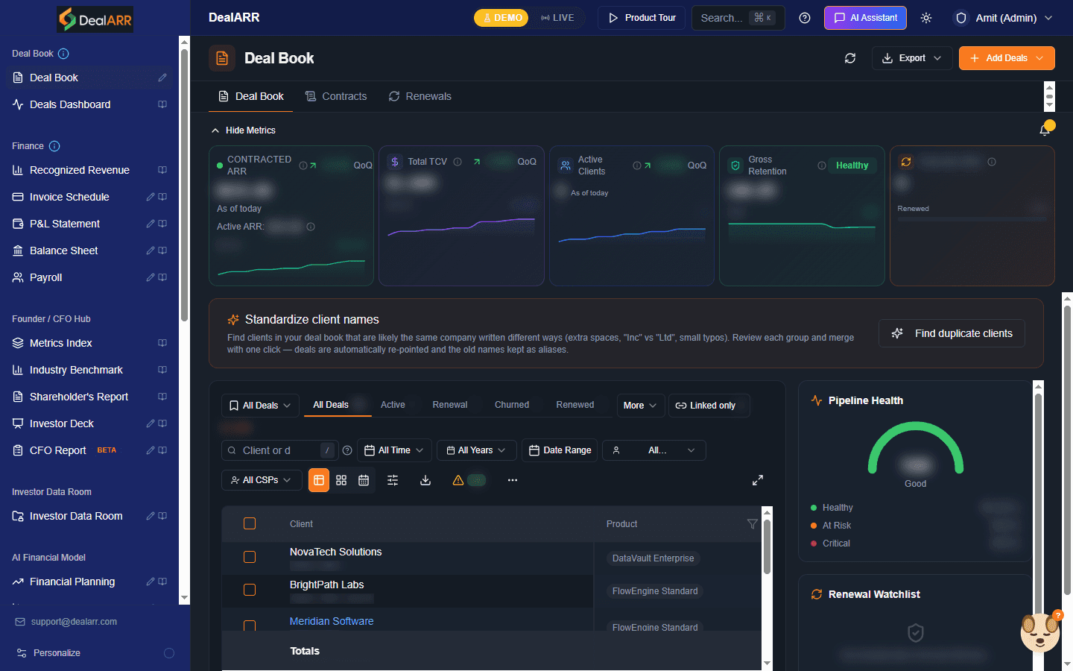Select the Renewal deals tab
This screenshot has width=1073, height=671.
click(x=450, y=405)
